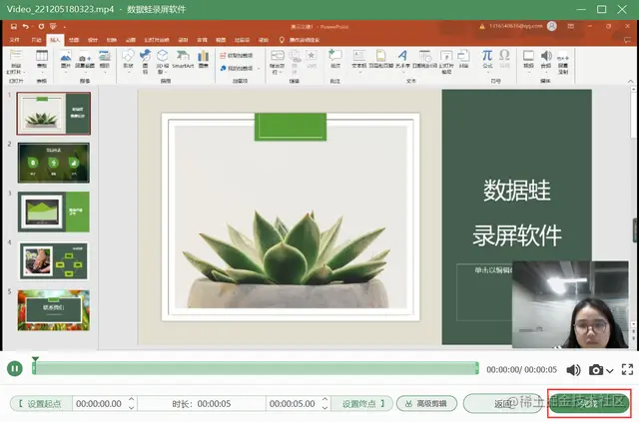Image resolution: width=639 pixels, height=422 pixels.
Task: Click the end time field 00:00:05.00
Action: pos(293,404)
